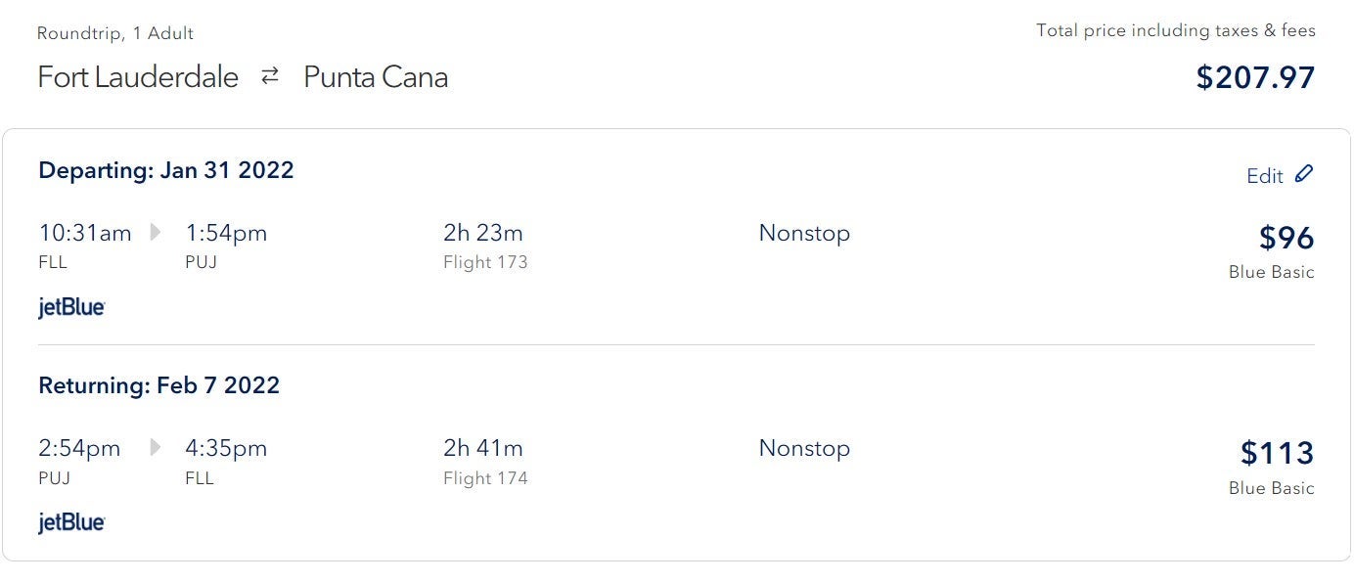Select the $113 returning fare
Viewport: 1354px width, 582px height.
pyautogui.click(x=1277, y=453)
